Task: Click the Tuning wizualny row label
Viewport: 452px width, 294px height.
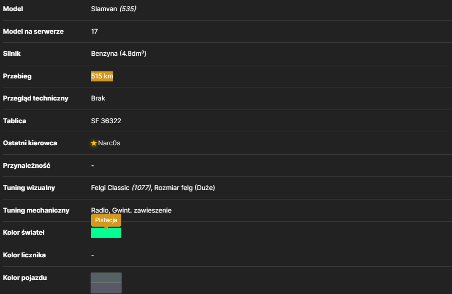Action: click(29, 188)
